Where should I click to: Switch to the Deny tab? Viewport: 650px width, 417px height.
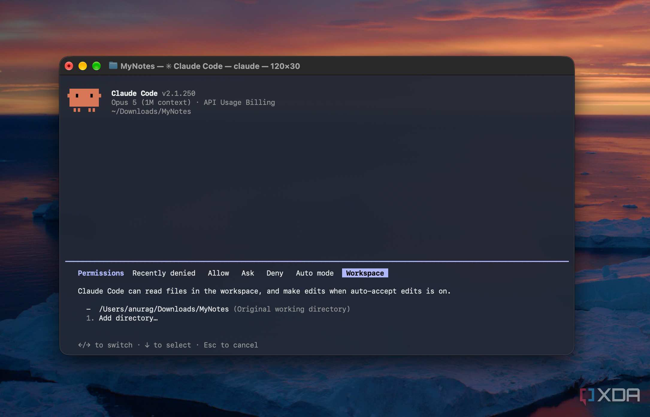[x=275, y=273]
